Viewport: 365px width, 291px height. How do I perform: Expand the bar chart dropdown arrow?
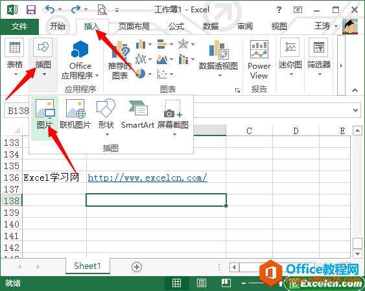tap(171, 44)
